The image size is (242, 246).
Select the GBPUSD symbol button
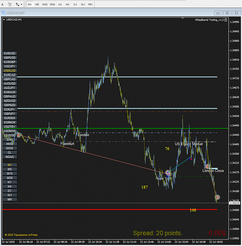10,57
